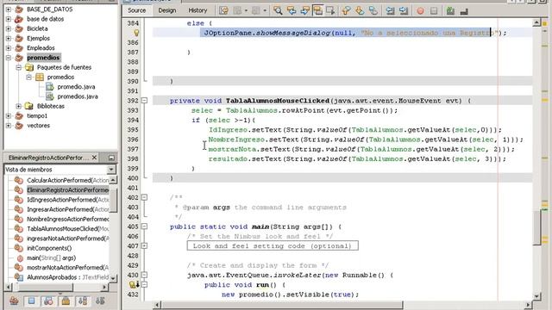Image resolution: width=552 pixels, height=310 pixels.
Task: Shift line left toolbar icon
Action: click(390, 10)
